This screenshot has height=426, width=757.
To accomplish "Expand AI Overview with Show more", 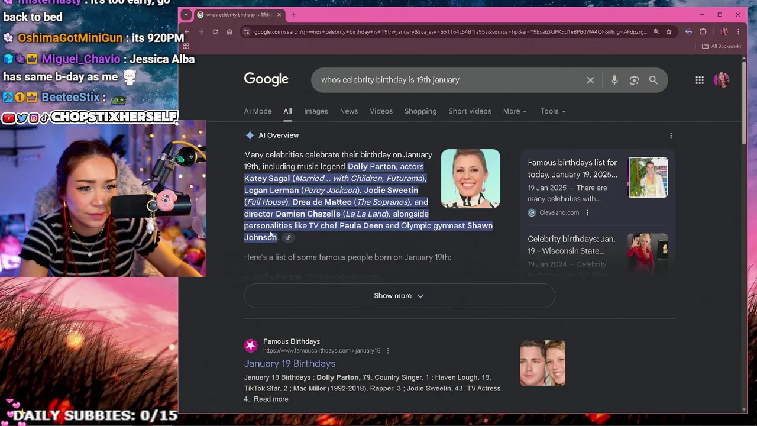I will tap(399, 296).
